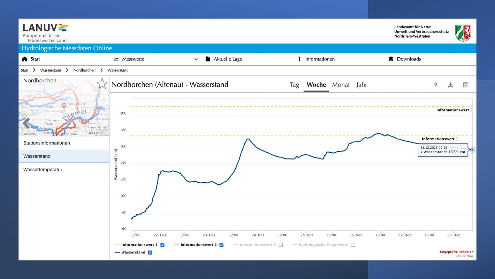Screen dimensions: 495x279
Task: Open Wassertemperatur in the sidebar
Action: tap(43, 170)
